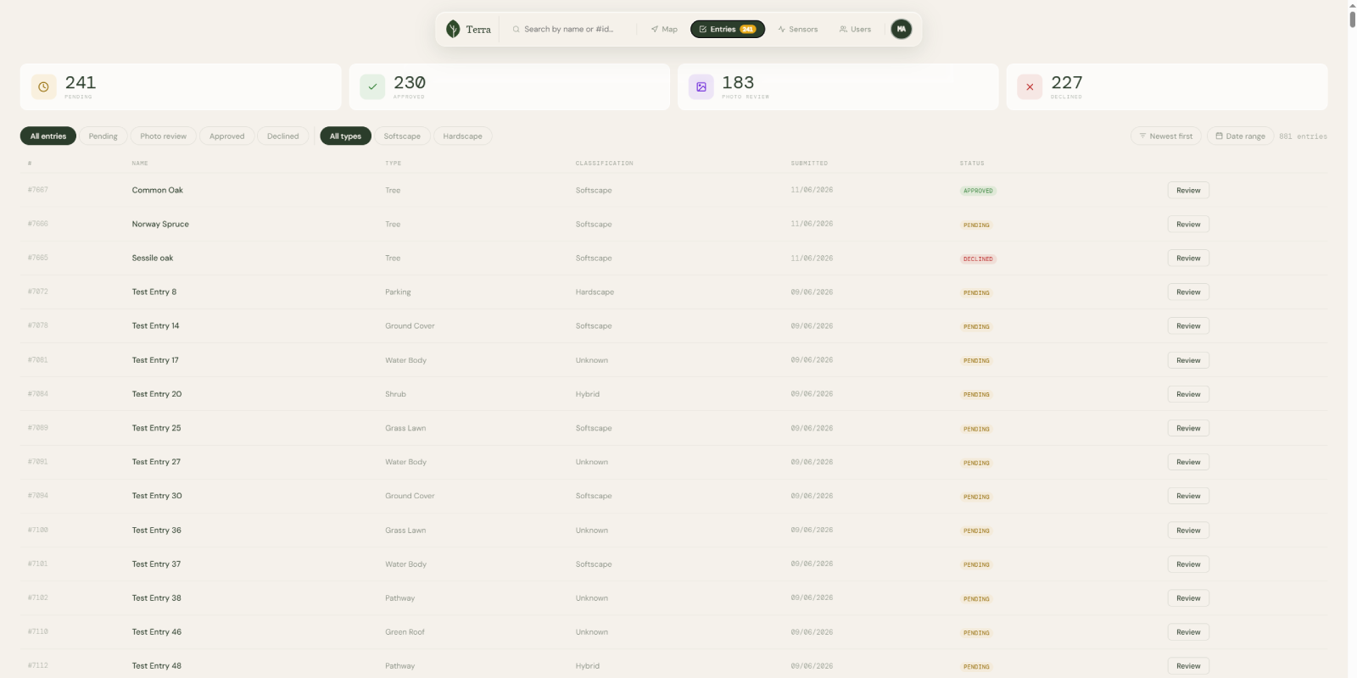
Task: Select the All entries filter
Action: (x=48, y=136)
